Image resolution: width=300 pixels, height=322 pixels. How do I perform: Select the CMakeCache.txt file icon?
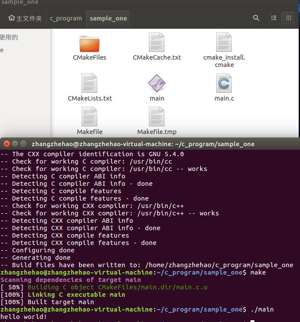coord(157,42)
